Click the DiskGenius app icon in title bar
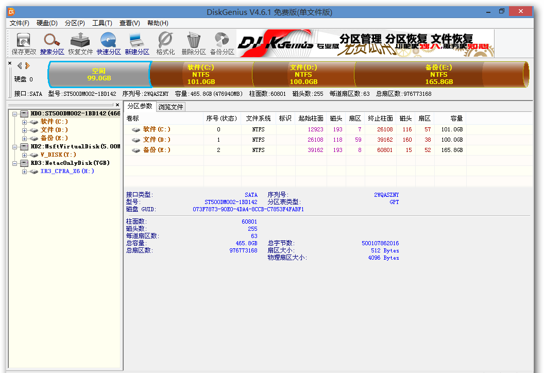Image resolution: width=544 pixels, height=373 pixels. click(x=11, y=12)
